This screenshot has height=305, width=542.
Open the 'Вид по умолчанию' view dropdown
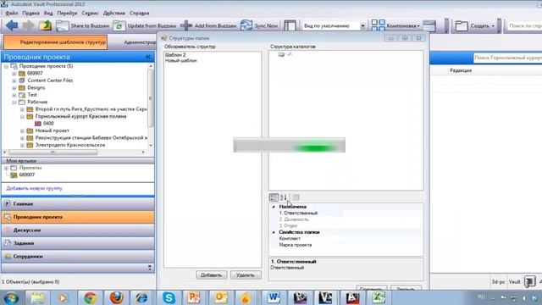click(362, 26)
